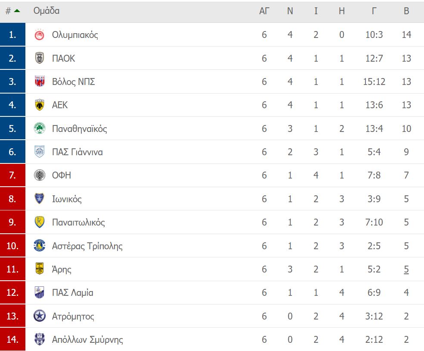Screen dimensions: 424x351
Task: Sort standings by the Β points header
Action: click(406, 11)
